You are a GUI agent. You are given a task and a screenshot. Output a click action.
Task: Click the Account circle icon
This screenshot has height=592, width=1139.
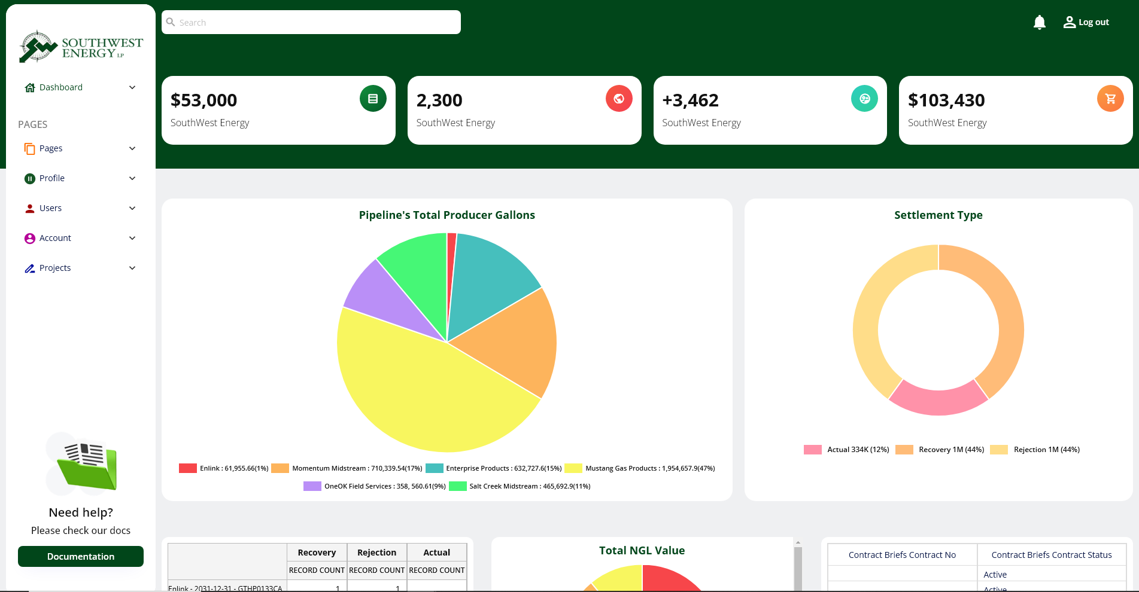tap(30, 238)
